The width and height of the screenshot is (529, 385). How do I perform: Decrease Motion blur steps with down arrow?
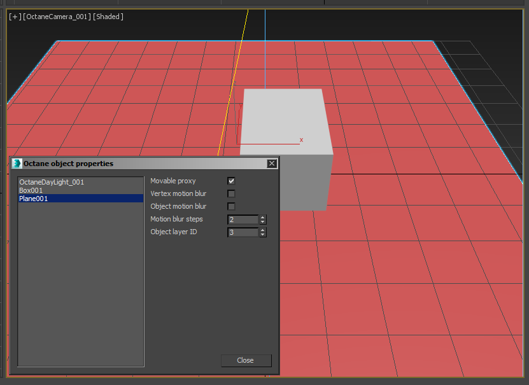(263, 222)
